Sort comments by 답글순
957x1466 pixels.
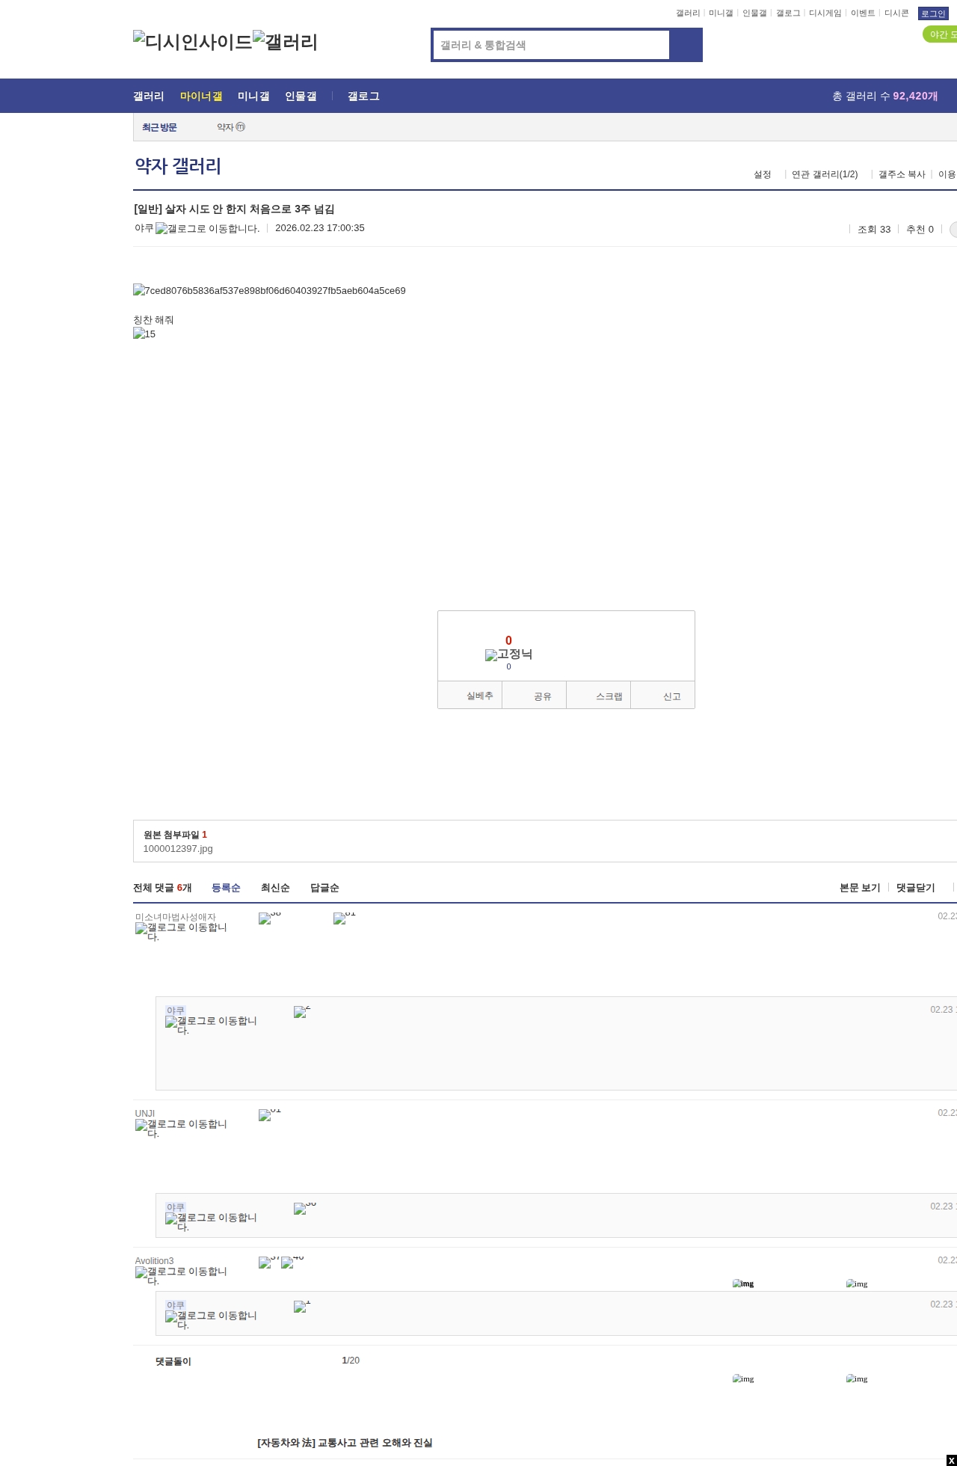324,888
